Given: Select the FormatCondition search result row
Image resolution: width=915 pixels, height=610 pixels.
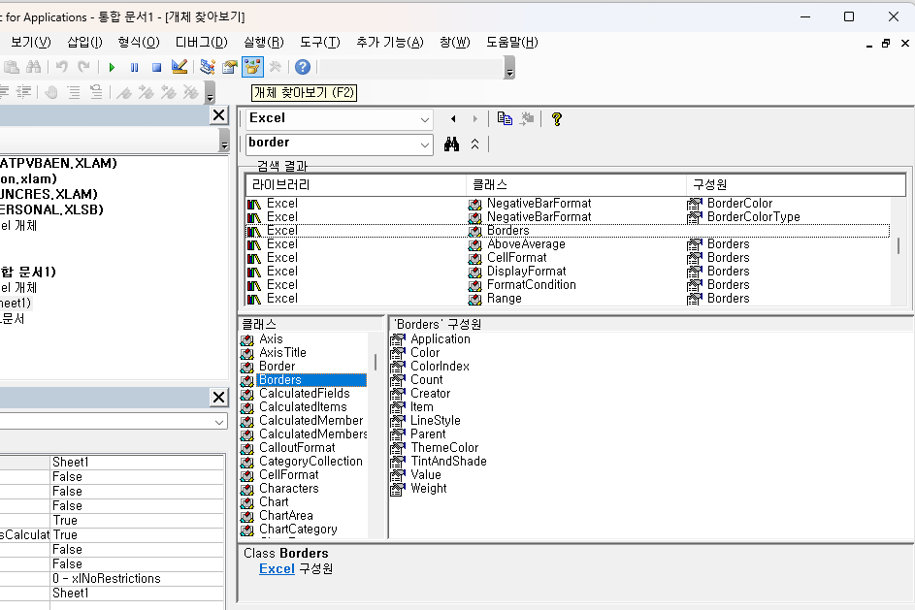Looking at the screenshot, I should (569, 284).
